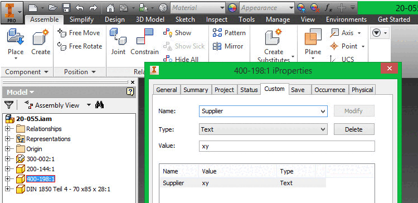This screenshot has height=203, width=418.
Task: Open the Occurrence tab in iProperties
Action: point(330,90)
